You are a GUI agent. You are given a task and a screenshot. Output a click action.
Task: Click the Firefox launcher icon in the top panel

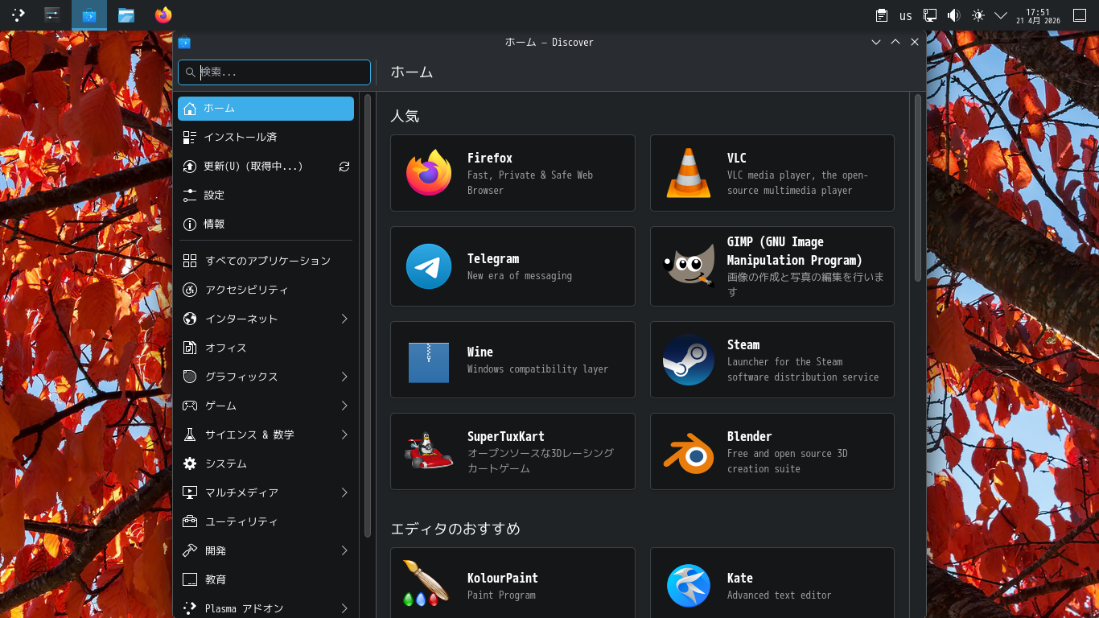[x=163, y=14]
